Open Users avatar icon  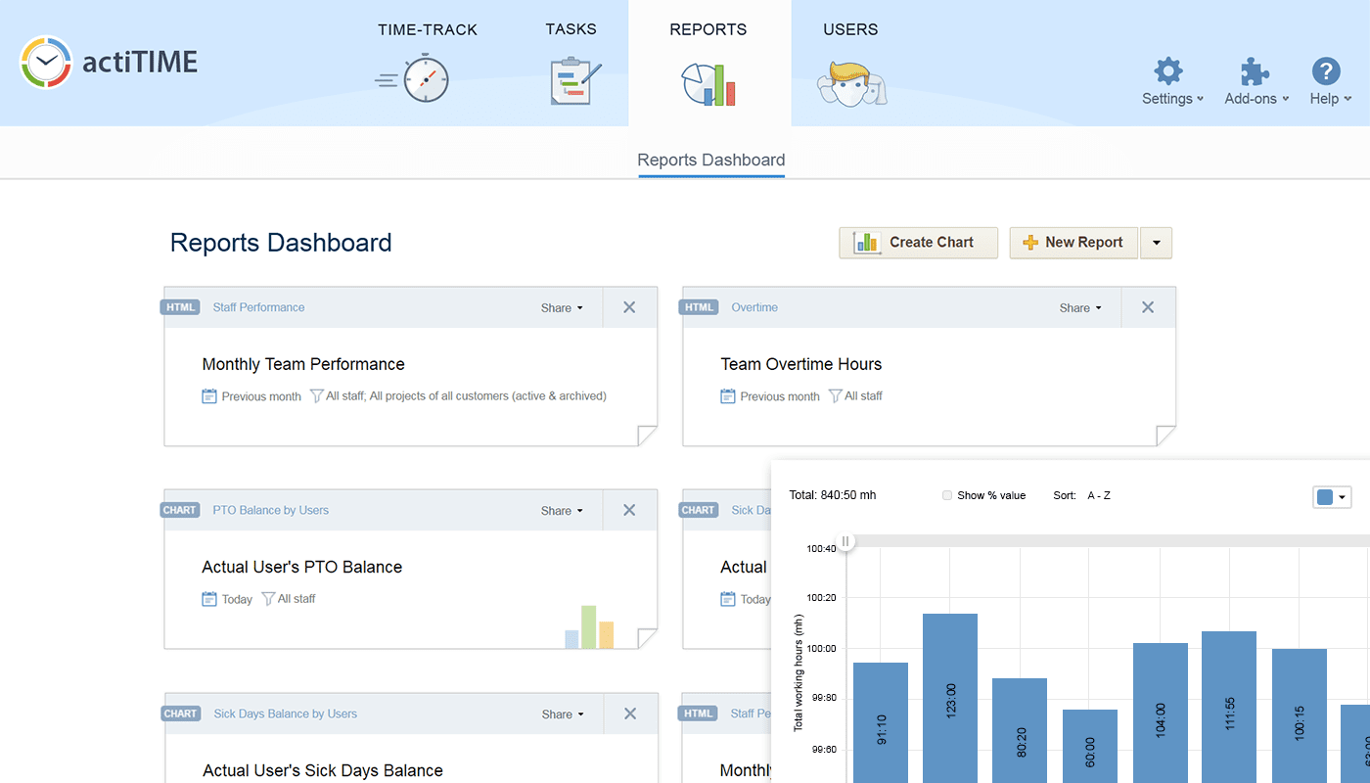[851, 83]
